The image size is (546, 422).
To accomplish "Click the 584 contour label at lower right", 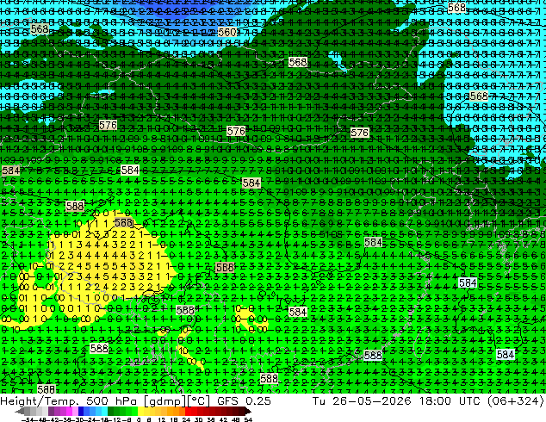I will click(506, 355).
